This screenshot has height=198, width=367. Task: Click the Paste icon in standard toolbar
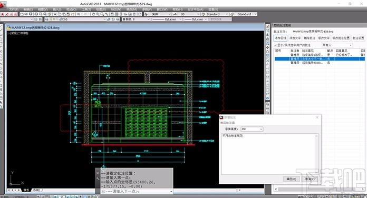pos(64,14)
